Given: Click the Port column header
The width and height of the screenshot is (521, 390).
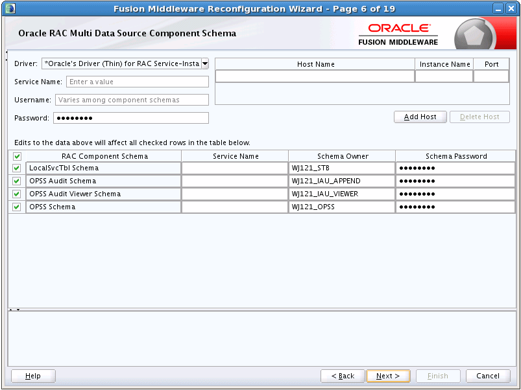Looking at the screenshot, I should click(491, 64).
